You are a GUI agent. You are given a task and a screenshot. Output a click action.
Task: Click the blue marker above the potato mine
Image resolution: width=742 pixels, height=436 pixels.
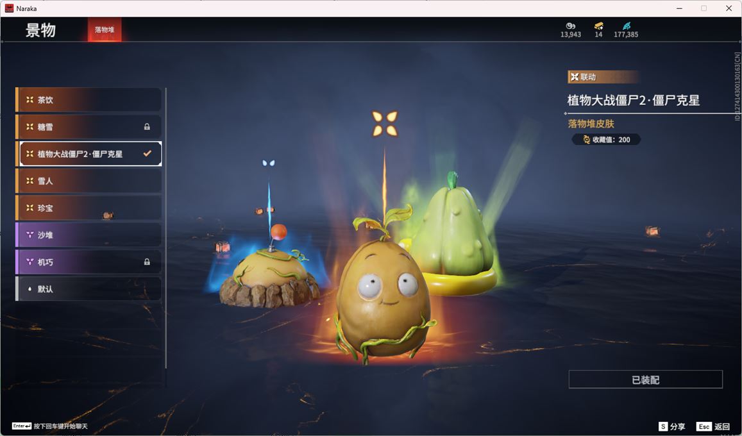(268, 163)
